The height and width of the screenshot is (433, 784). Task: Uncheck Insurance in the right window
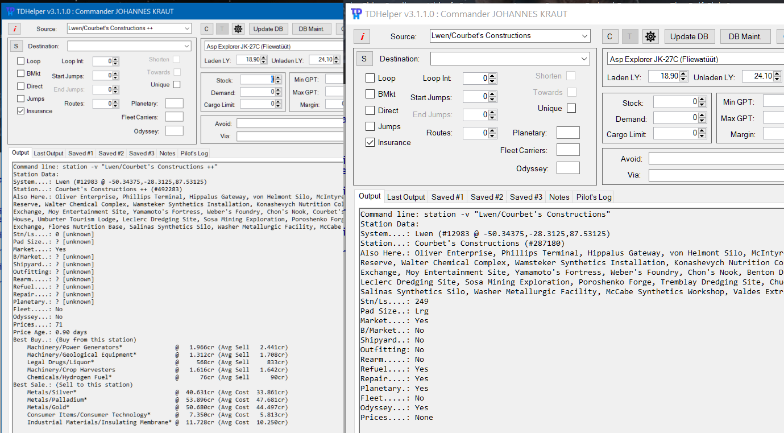370,142
